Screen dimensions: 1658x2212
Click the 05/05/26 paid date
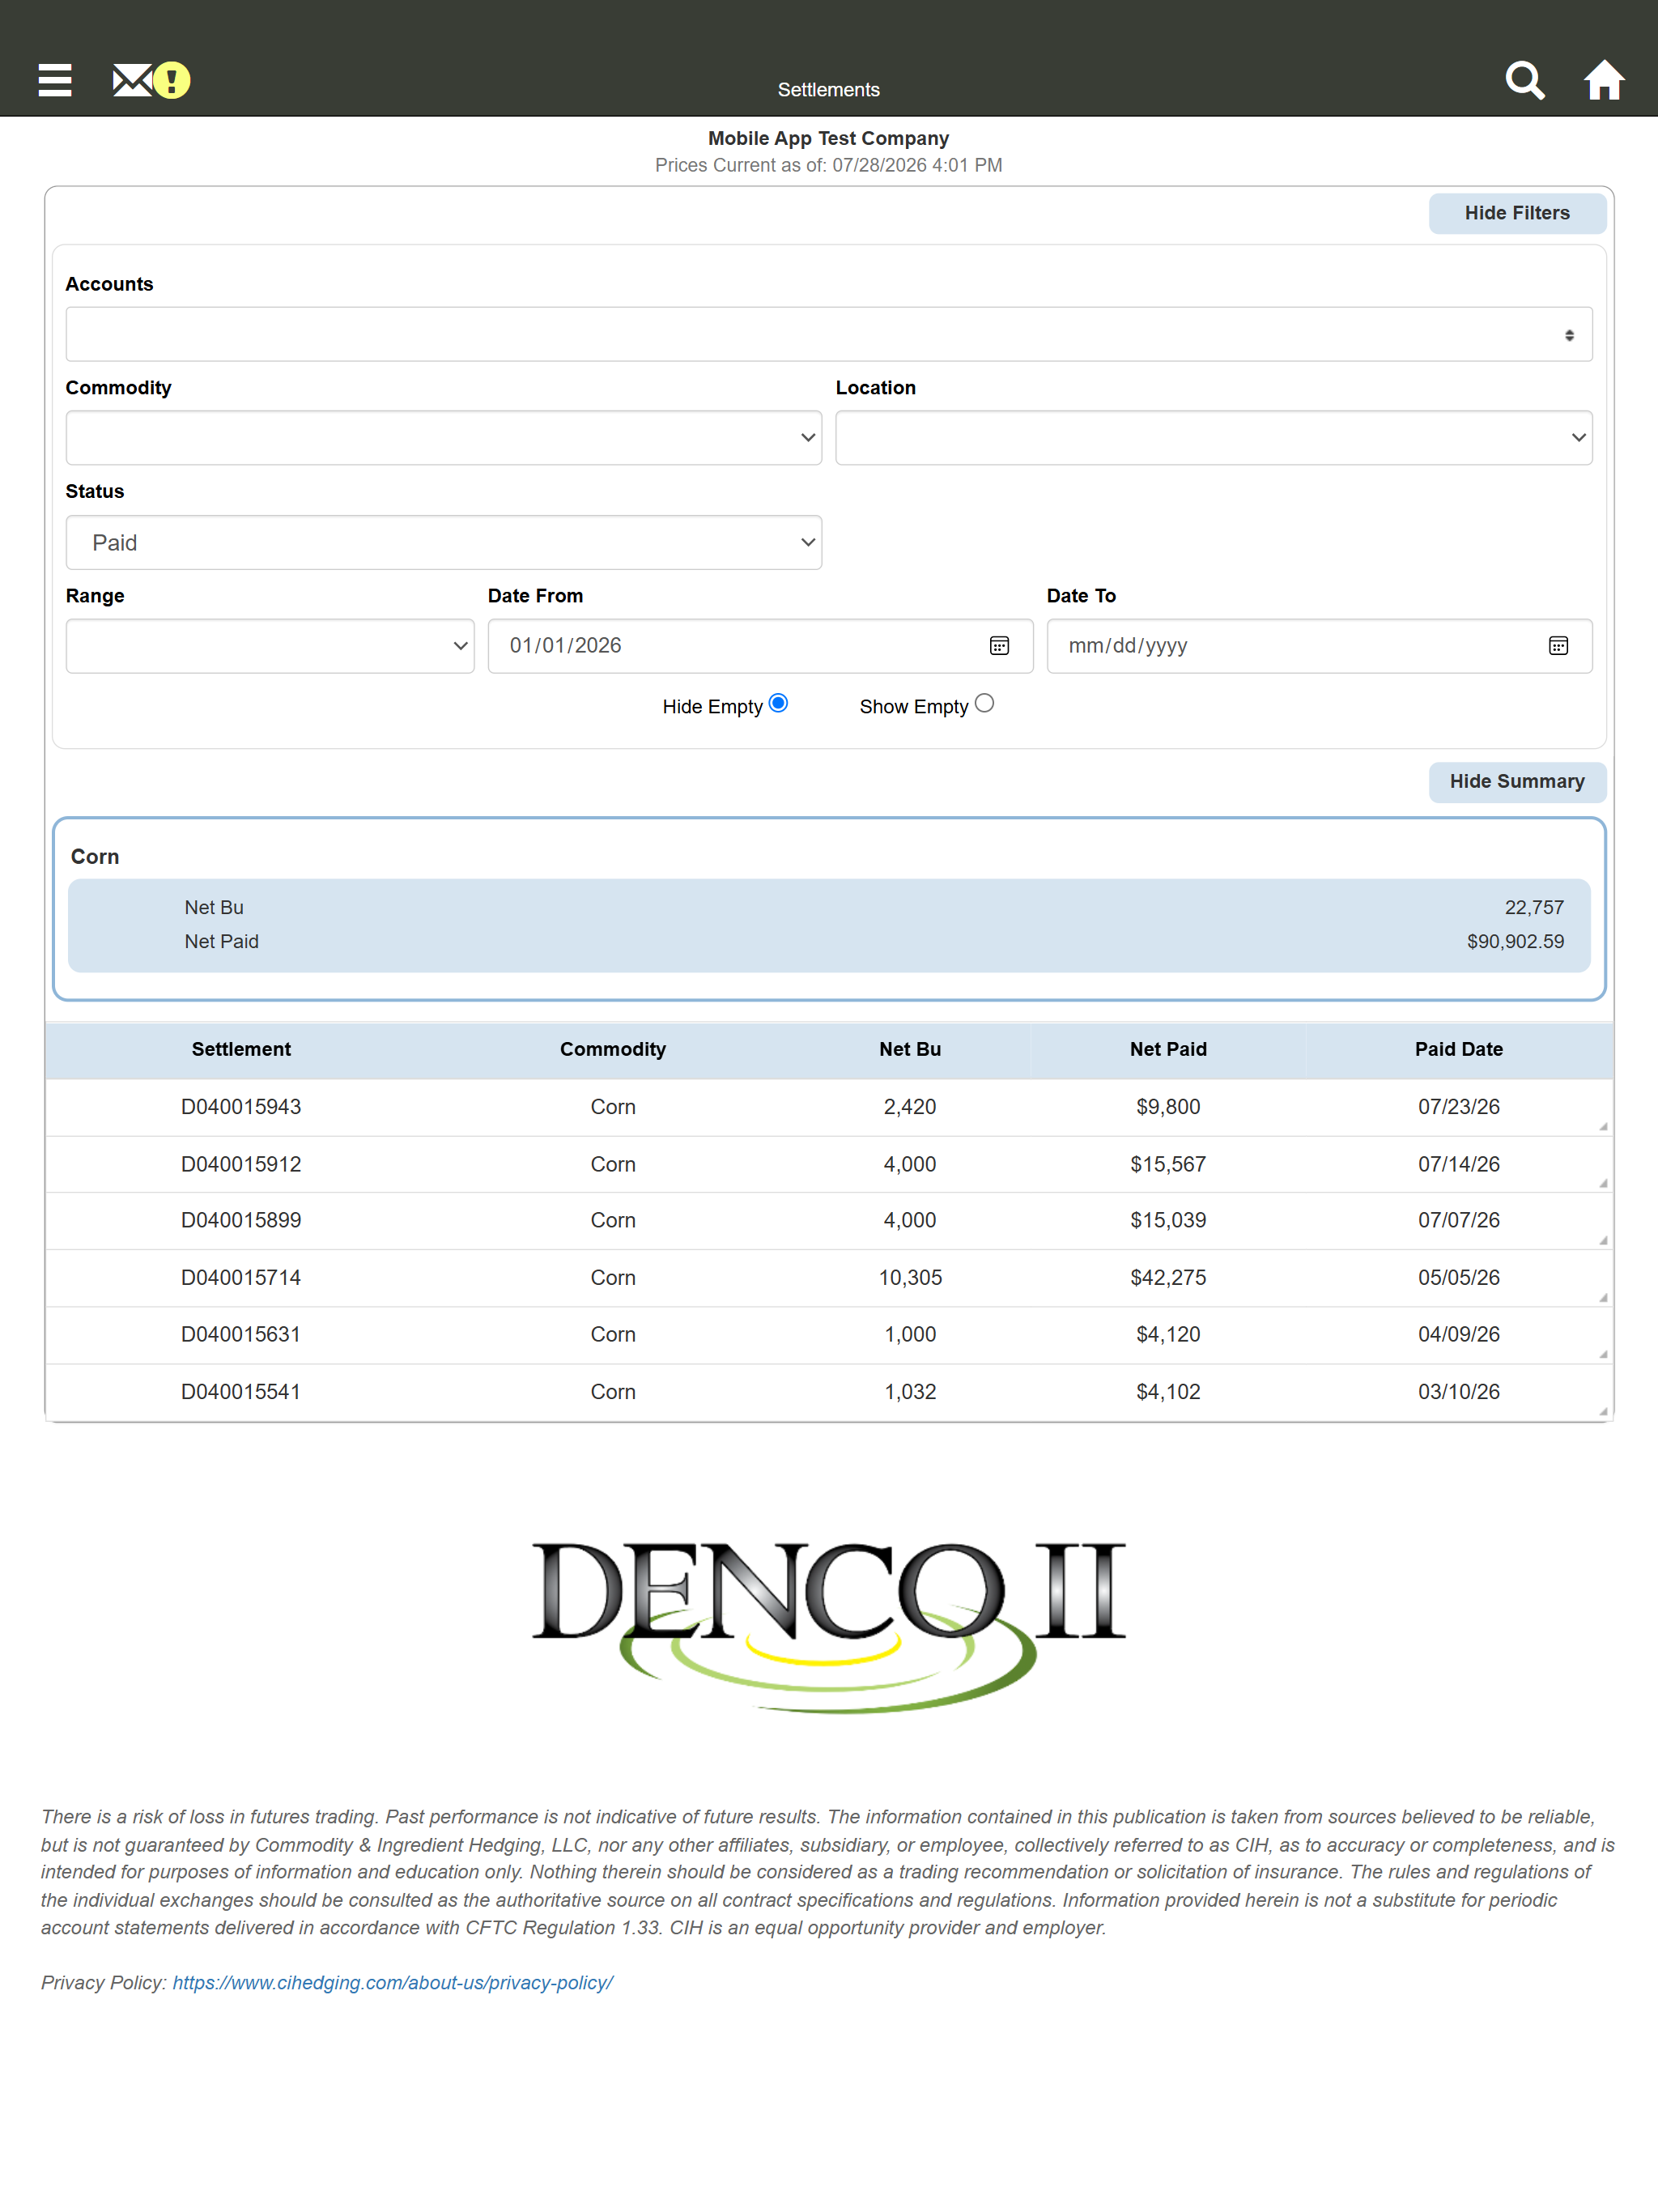coord(1458,1278)
